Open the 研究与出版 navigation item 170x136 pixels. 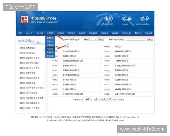pos(127,33)
